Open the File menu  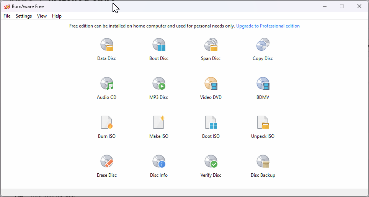click(x=7, y=16)
